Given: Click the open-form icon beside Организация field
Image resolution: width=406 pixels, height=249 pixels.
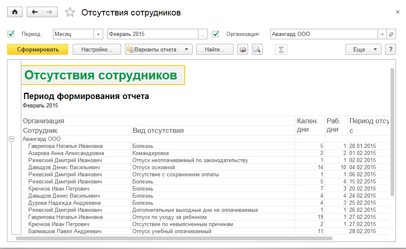Looking at the screenshot, I should [391, 34].
